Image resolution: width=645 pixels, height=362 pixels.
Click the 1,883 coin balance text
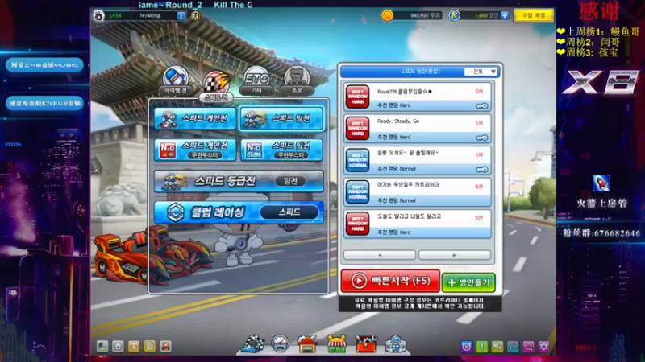point(486,15)
